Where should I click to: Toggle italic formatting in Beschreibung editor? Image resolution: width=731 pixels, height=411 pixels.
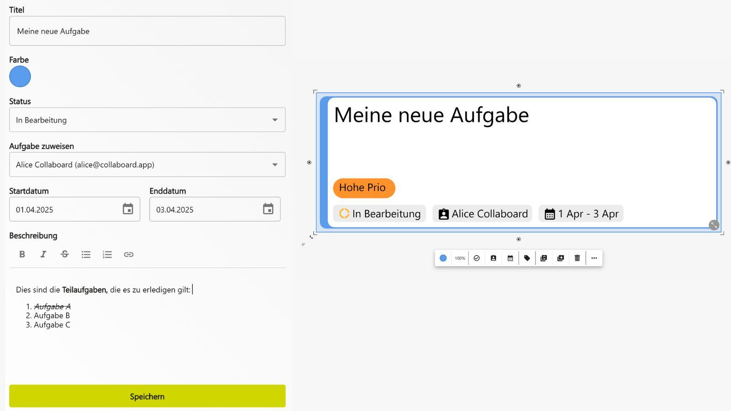coord(43,254)
